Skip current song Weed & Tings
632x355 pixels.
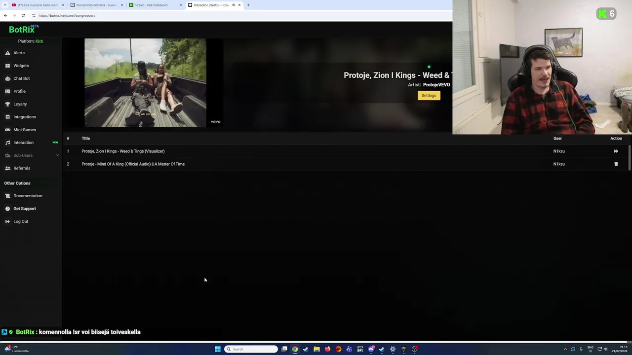coord(616,151)
